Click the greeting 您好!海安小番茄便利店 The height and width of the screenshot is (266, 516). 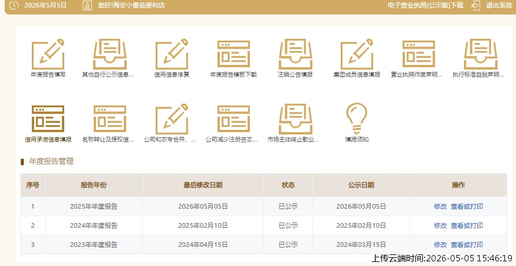coord(131,5)
